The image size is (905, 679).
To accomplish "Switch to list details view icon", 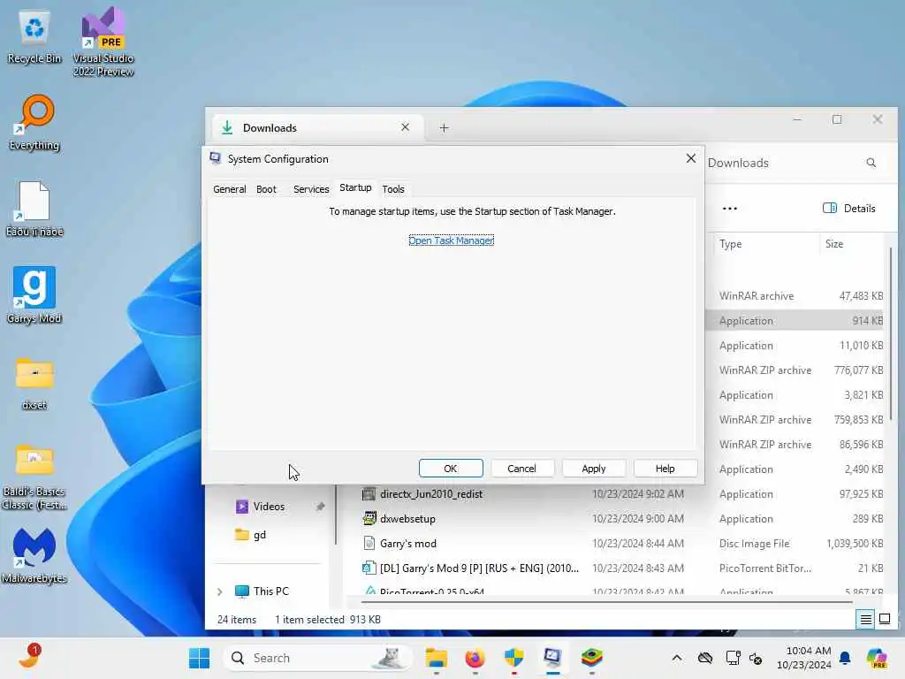I will (866, 620).
